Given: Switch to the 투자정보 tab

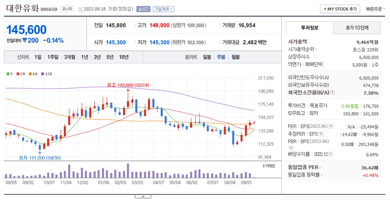Looking at the screenshot, I should pos(309,28).
